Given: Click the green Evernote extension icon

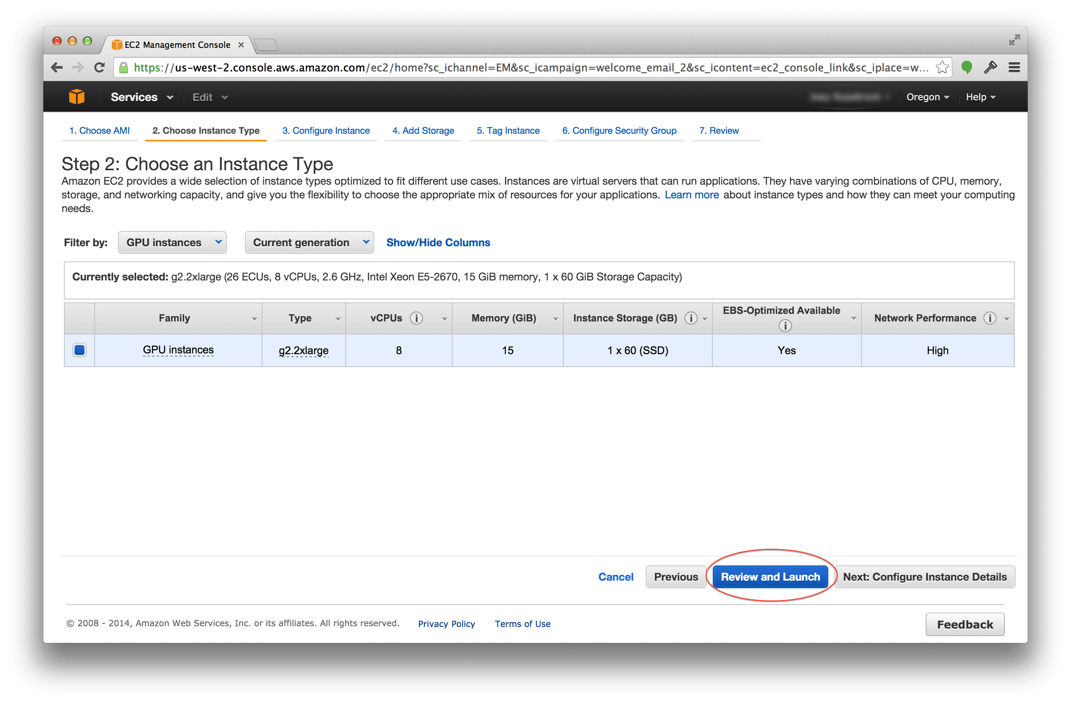Looking at the screenshot, I should (x=966, y=67).
